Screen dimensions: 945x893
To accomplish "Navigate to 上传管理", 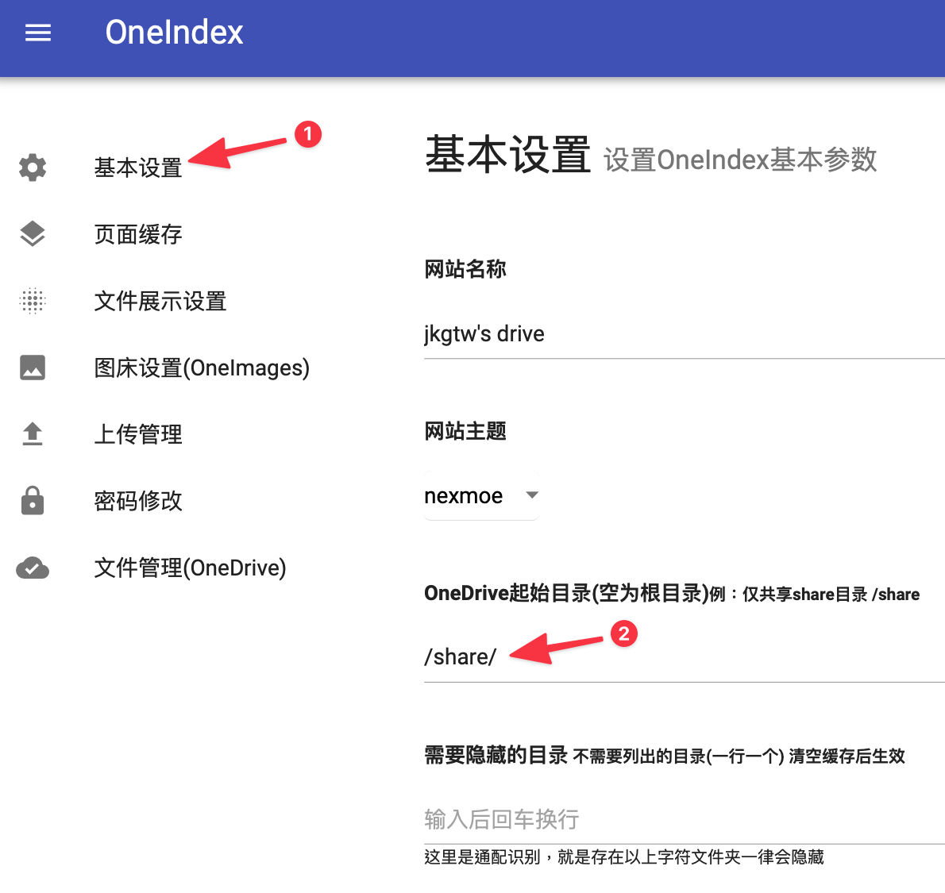I will [138, 434].
